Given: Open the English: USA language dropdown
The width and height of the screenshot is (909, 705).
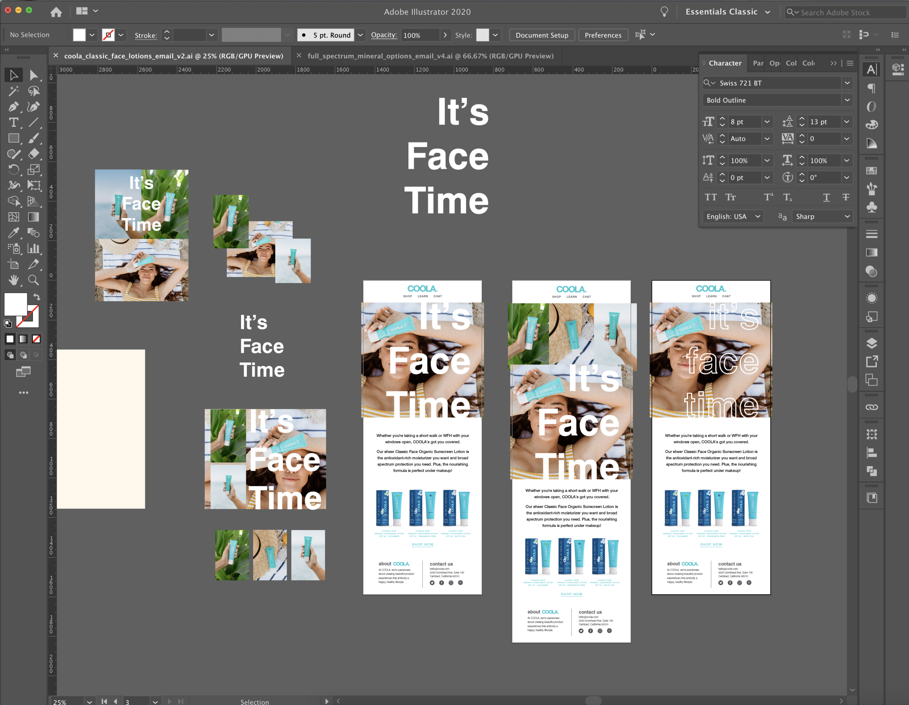Looking at the screenshot, I should 733,216.
